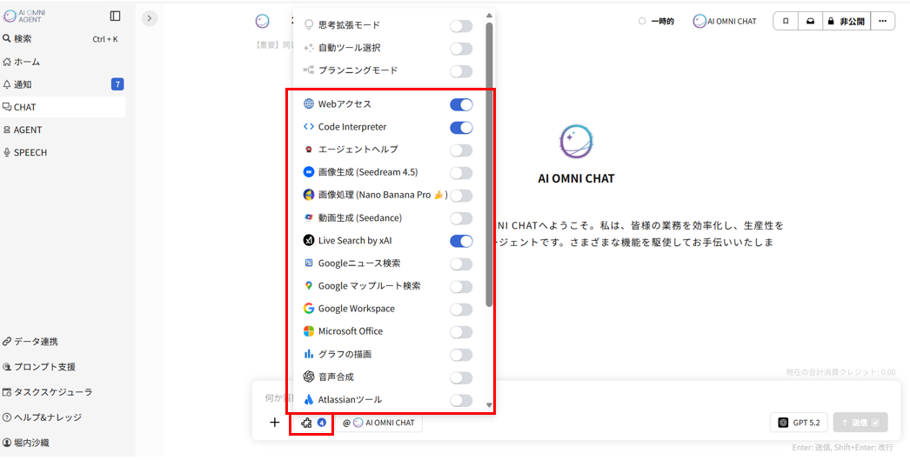This screenshot has width=910, height=460.
Task: Toggle the プランニングモード switch
Action: pyautogui.click(x=461, y=71)
